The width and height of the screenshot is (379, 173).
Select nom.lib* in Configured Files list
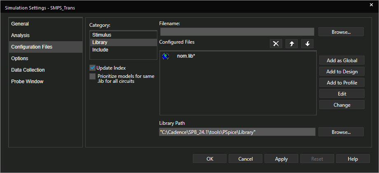pyautogui.click(x=186, y=56)
